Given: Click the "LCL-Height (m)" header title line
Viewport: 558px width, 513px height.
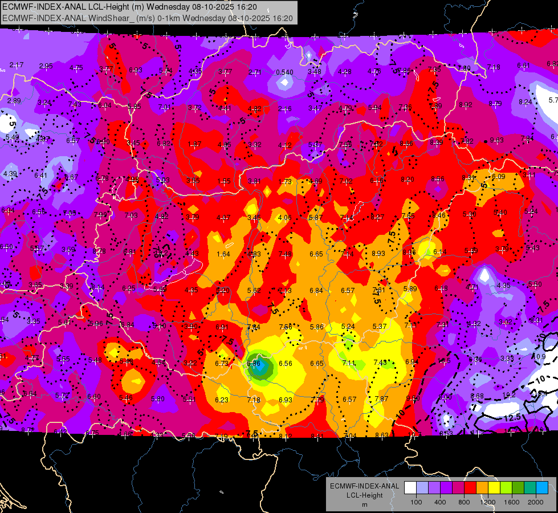Looking at the screenshot, I should click(x=129, y=7).
